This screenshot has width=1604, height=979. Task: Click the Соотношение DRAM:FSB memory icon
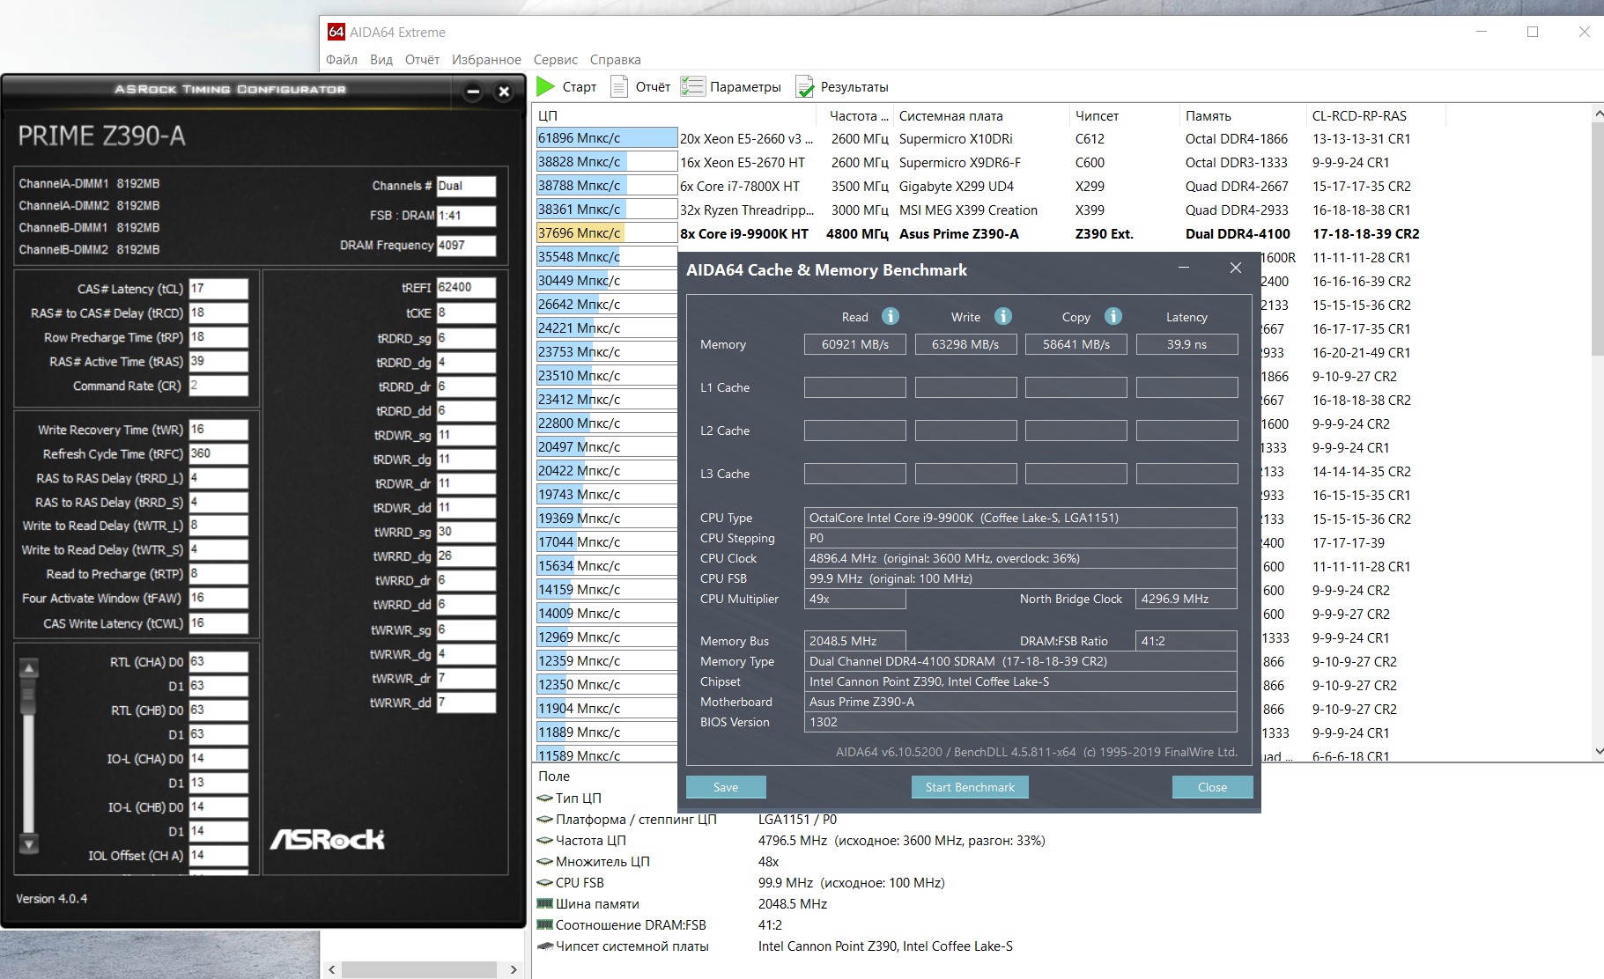pos(545,925)
